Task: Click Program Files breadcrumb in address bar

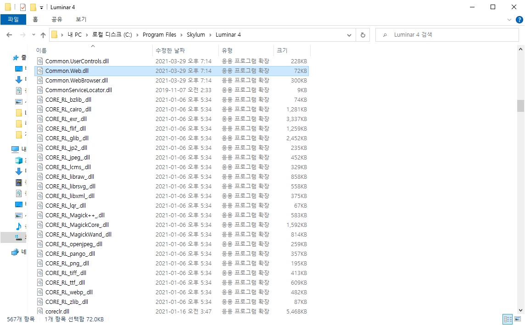Action: (x=159, y=35)
